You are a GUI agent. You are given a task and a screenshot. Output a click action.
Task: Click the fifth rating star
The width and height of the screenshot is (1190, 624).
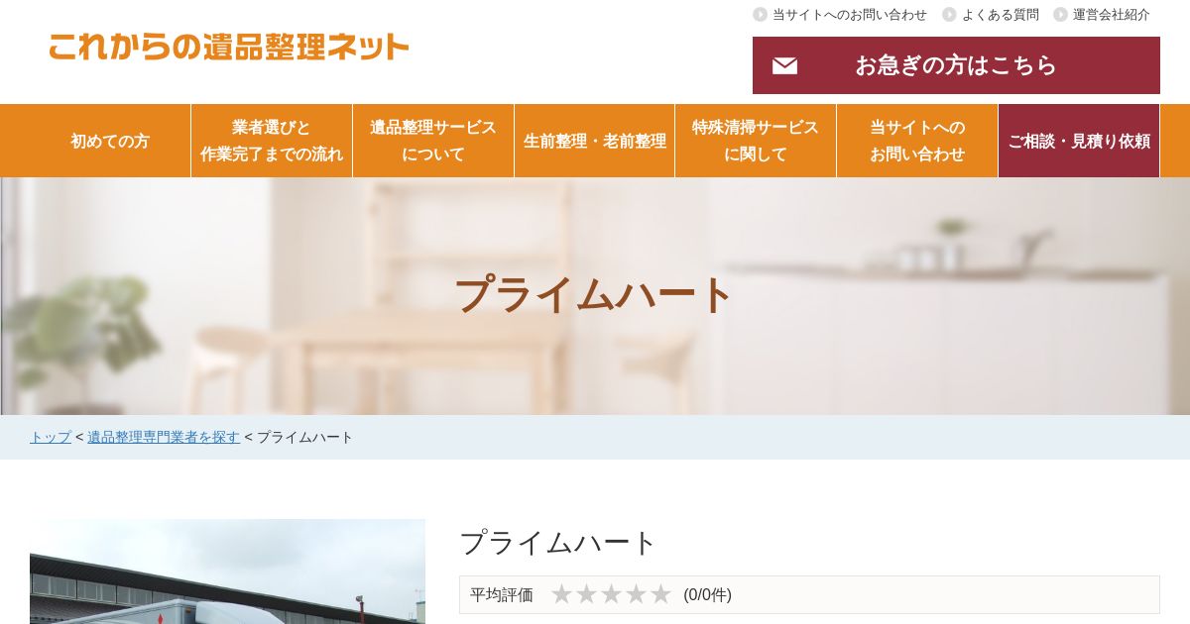(x=660, y=594)
